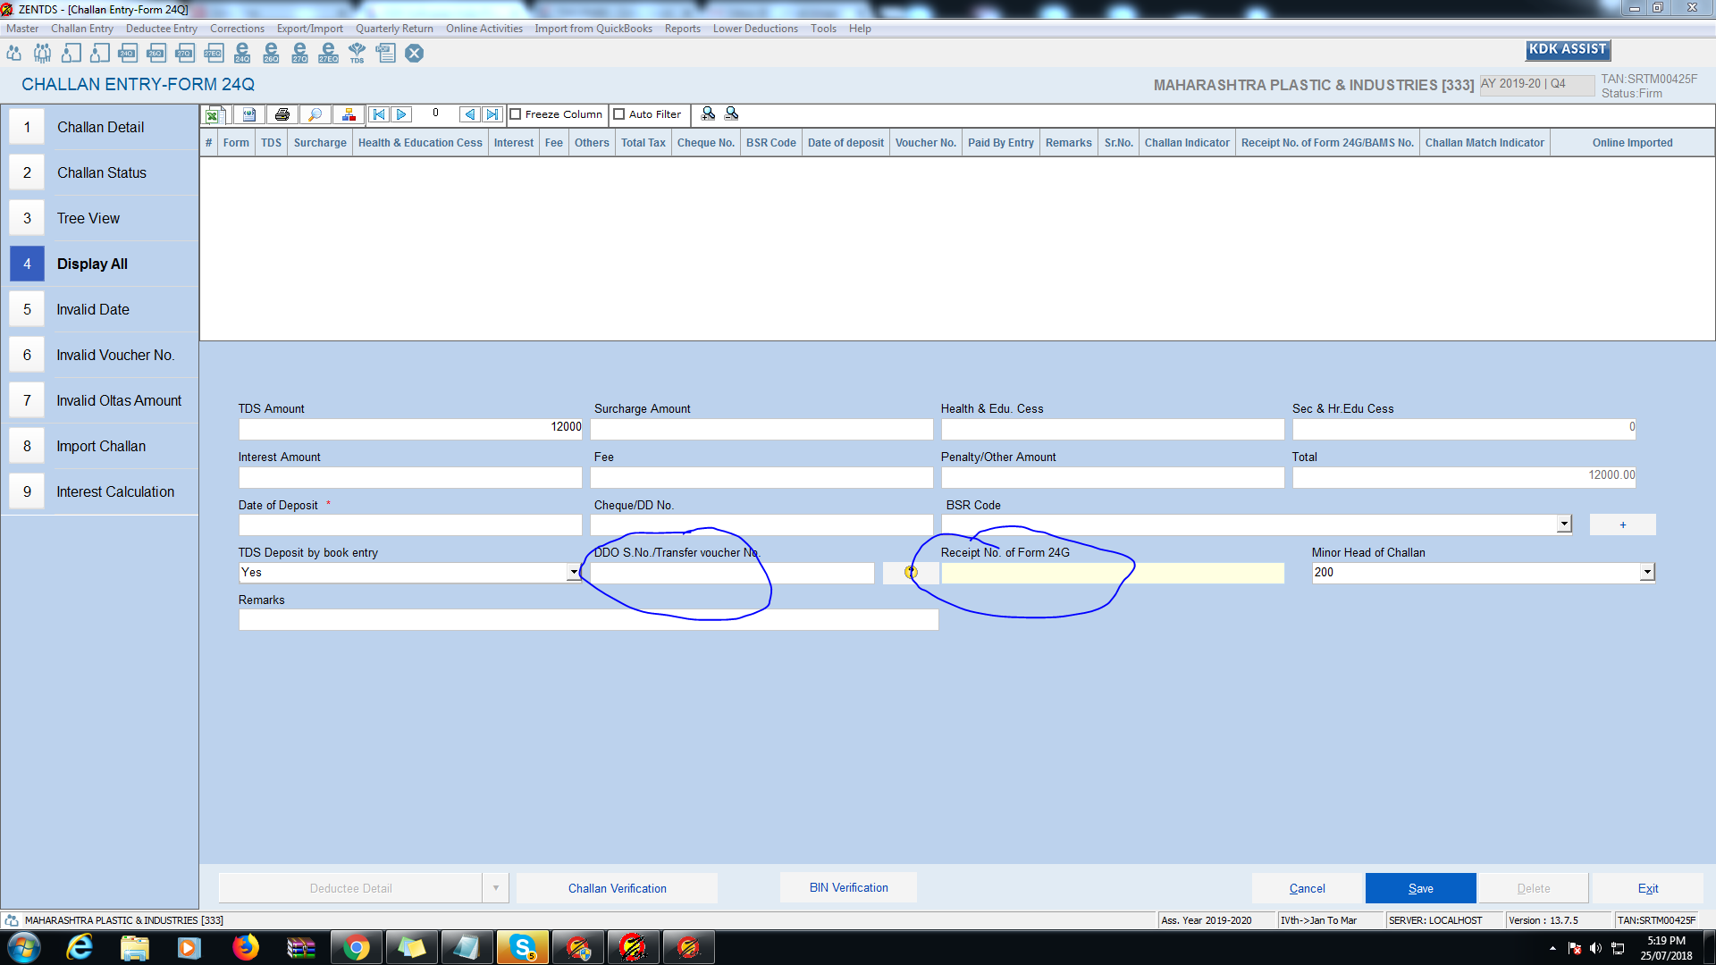
Task: Open Minor Head of Challan dropdown
Action: pyautogui.click(x=1646, y=573)
